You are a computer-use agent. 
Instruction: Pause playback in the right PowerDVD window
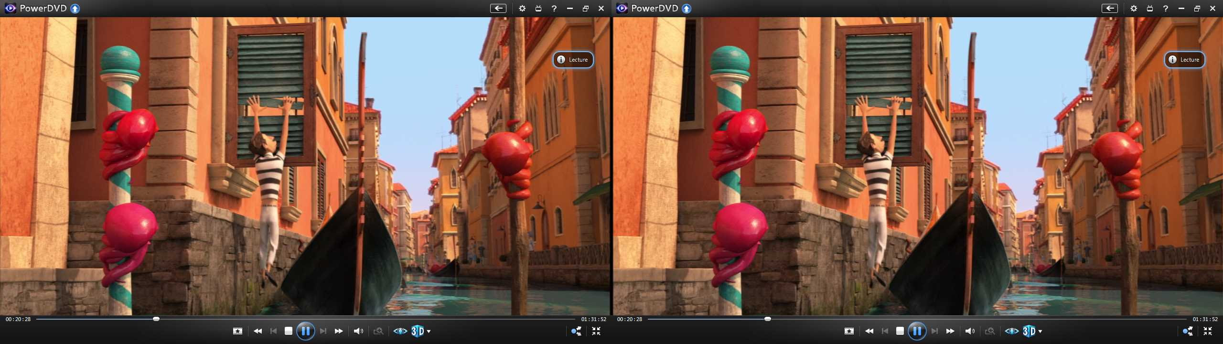pyautogui.click(x=917, y=331)
